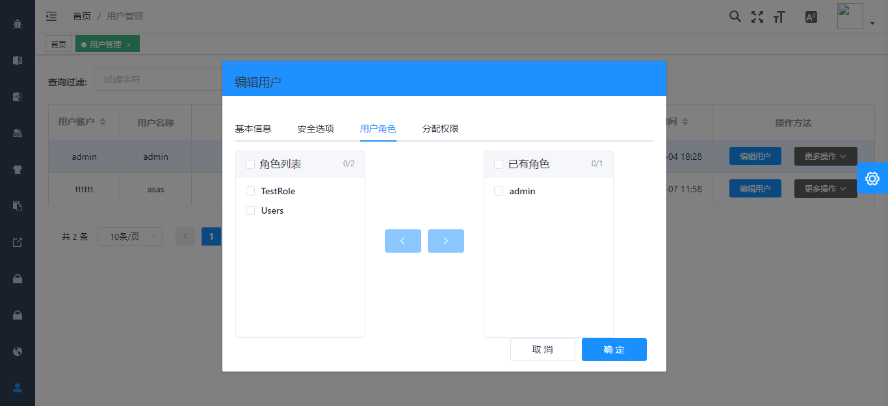
Task: Click the language translation icon
Action: tap(811, 17)
